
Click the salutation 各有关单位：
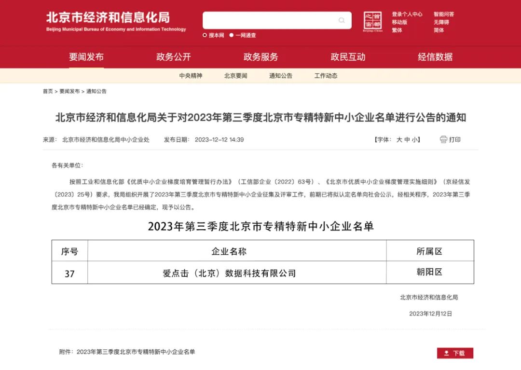pyautogui.click(x=68, y=165)
